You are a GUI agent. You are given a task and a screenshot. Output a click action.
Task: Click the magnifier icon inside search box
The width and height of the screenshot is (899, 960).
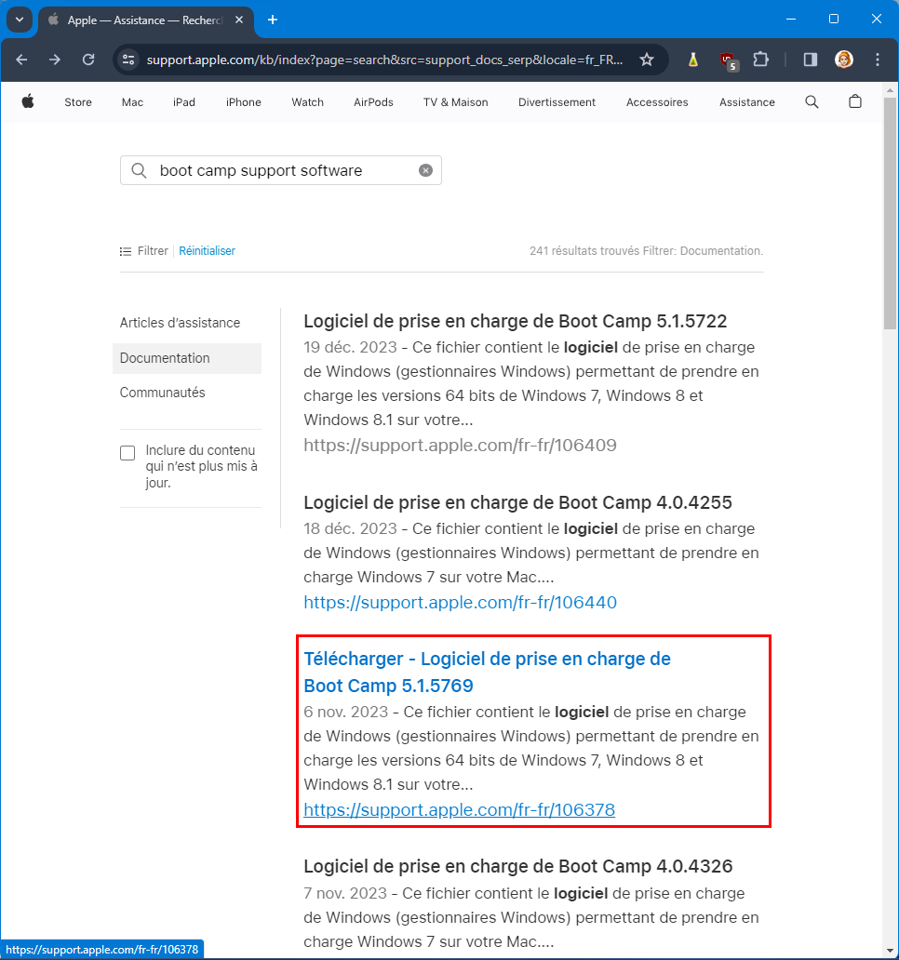click(139, 170)
